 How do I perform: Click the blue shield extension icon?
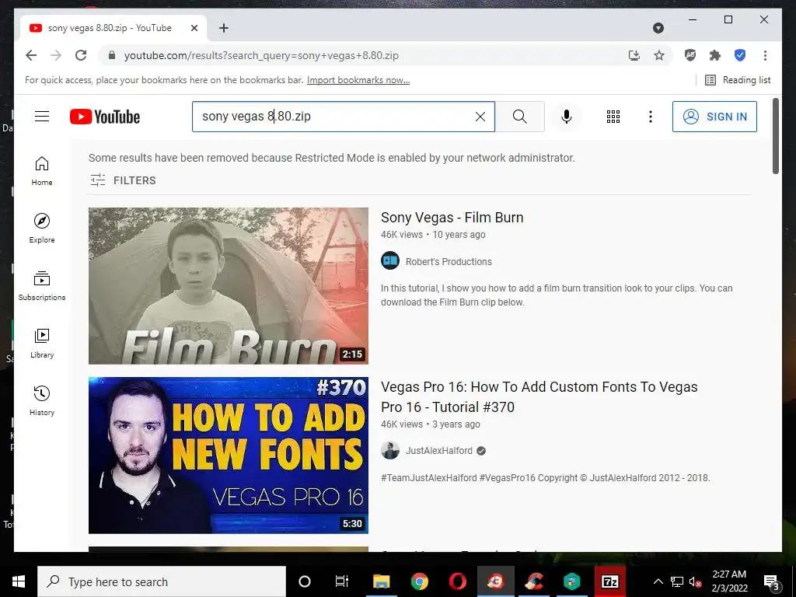(x=740, y=55)
